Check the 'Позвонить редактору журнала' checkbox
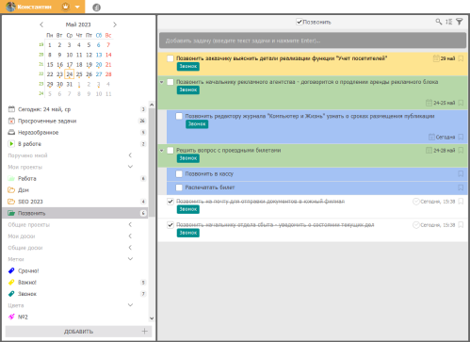The width and height of the screenshot is (470, 342). pos(179,116)
